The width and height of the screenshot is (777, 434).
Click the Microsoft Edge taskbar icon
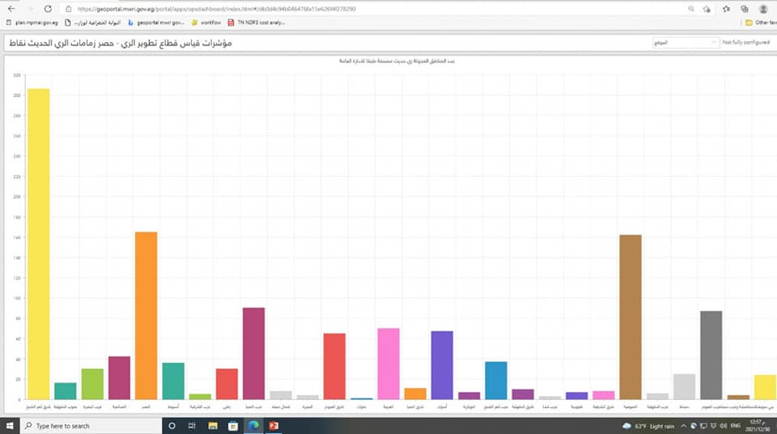(253, 425)
